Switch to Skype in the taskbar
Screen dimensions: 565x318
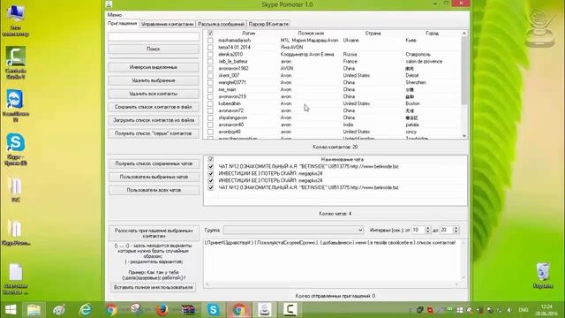[214, 310]
